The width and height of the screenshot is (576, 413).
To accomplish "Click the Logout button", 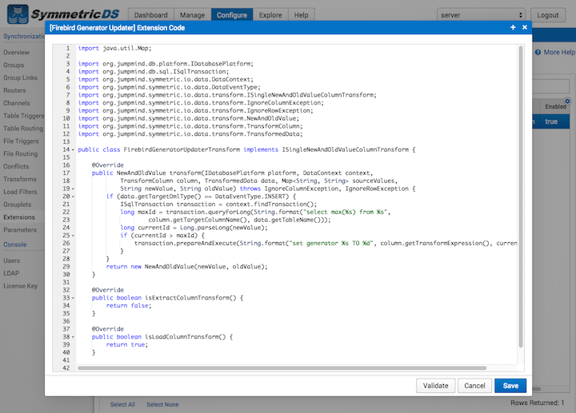I will pyautogui.click(x=548, y=15).
